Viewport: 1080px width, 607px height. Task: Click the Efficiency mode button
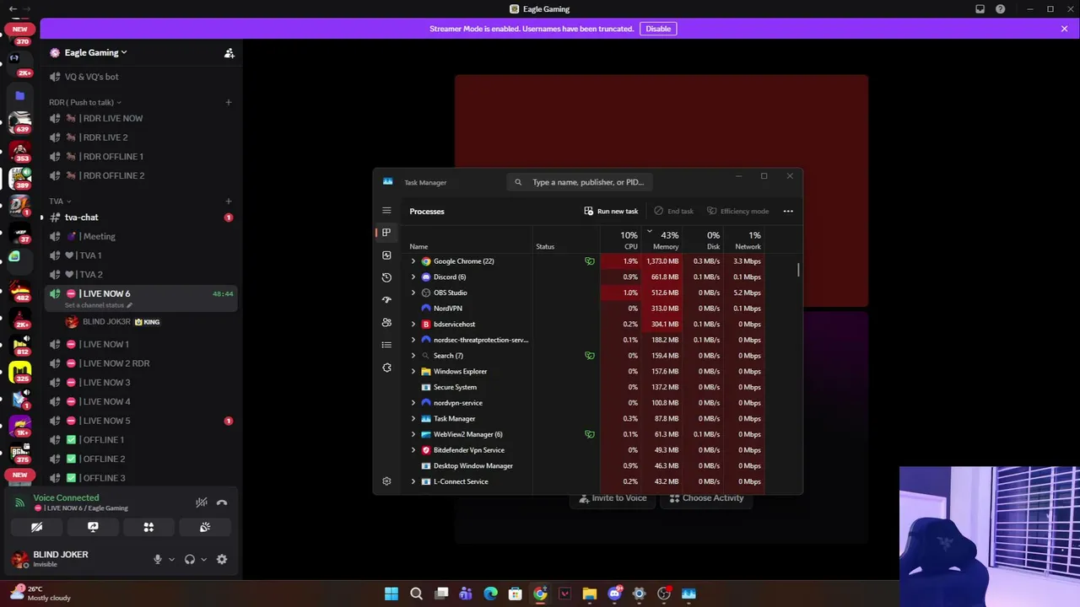tap(738, 211)
